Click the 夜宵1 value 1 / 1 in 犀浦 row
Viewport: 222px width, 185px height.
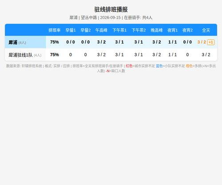pos(173,42)
